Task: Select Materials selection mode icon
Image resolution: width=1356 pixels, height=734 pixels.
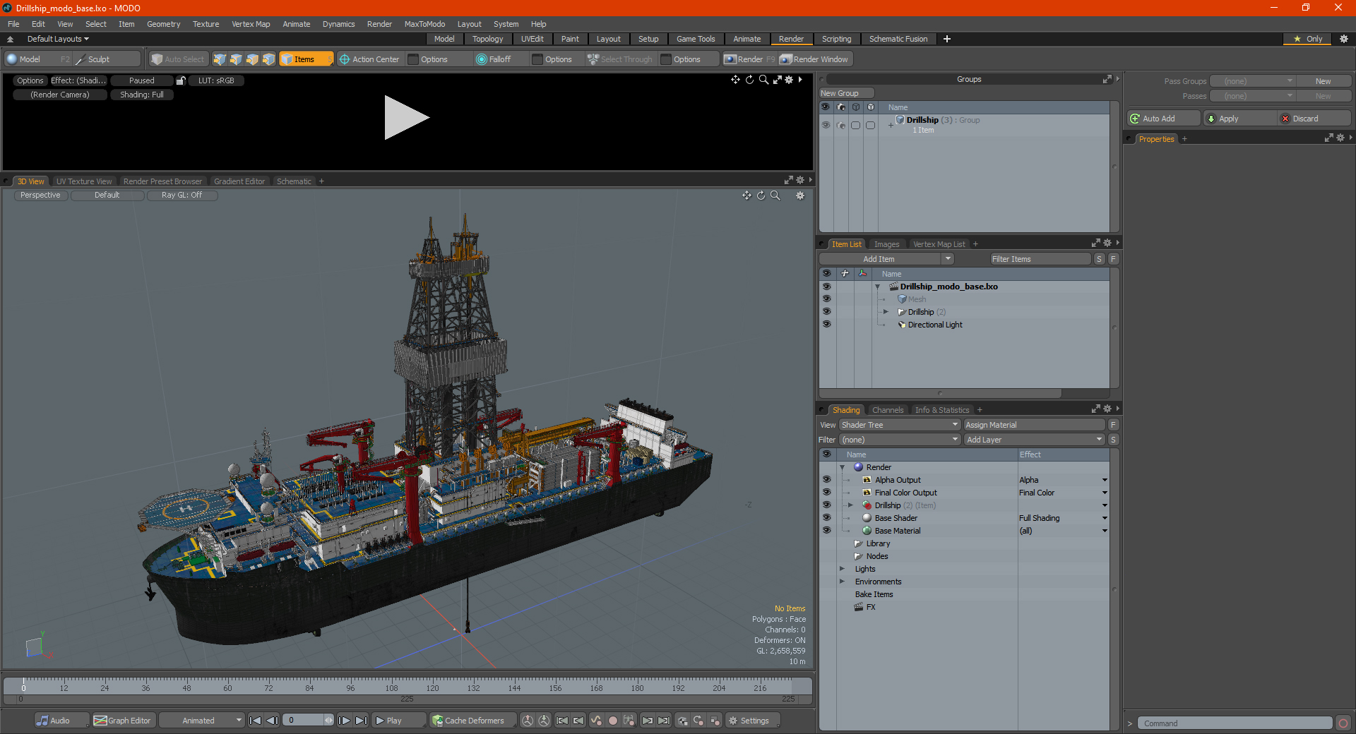Action: coord(268,59)
